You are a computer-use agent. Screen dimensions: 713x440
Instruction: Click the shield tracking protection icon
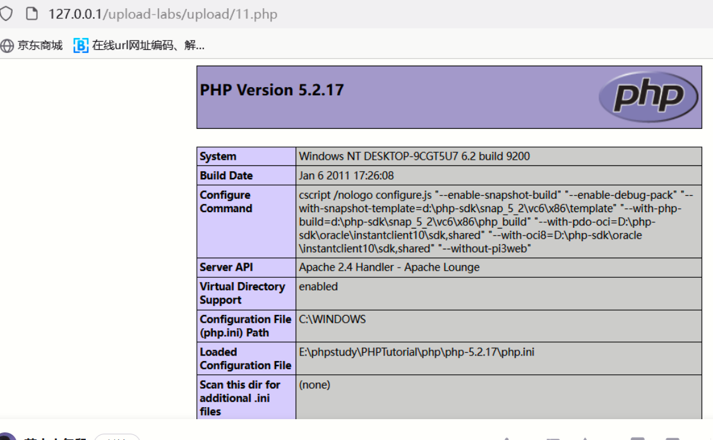pos(5,14)
